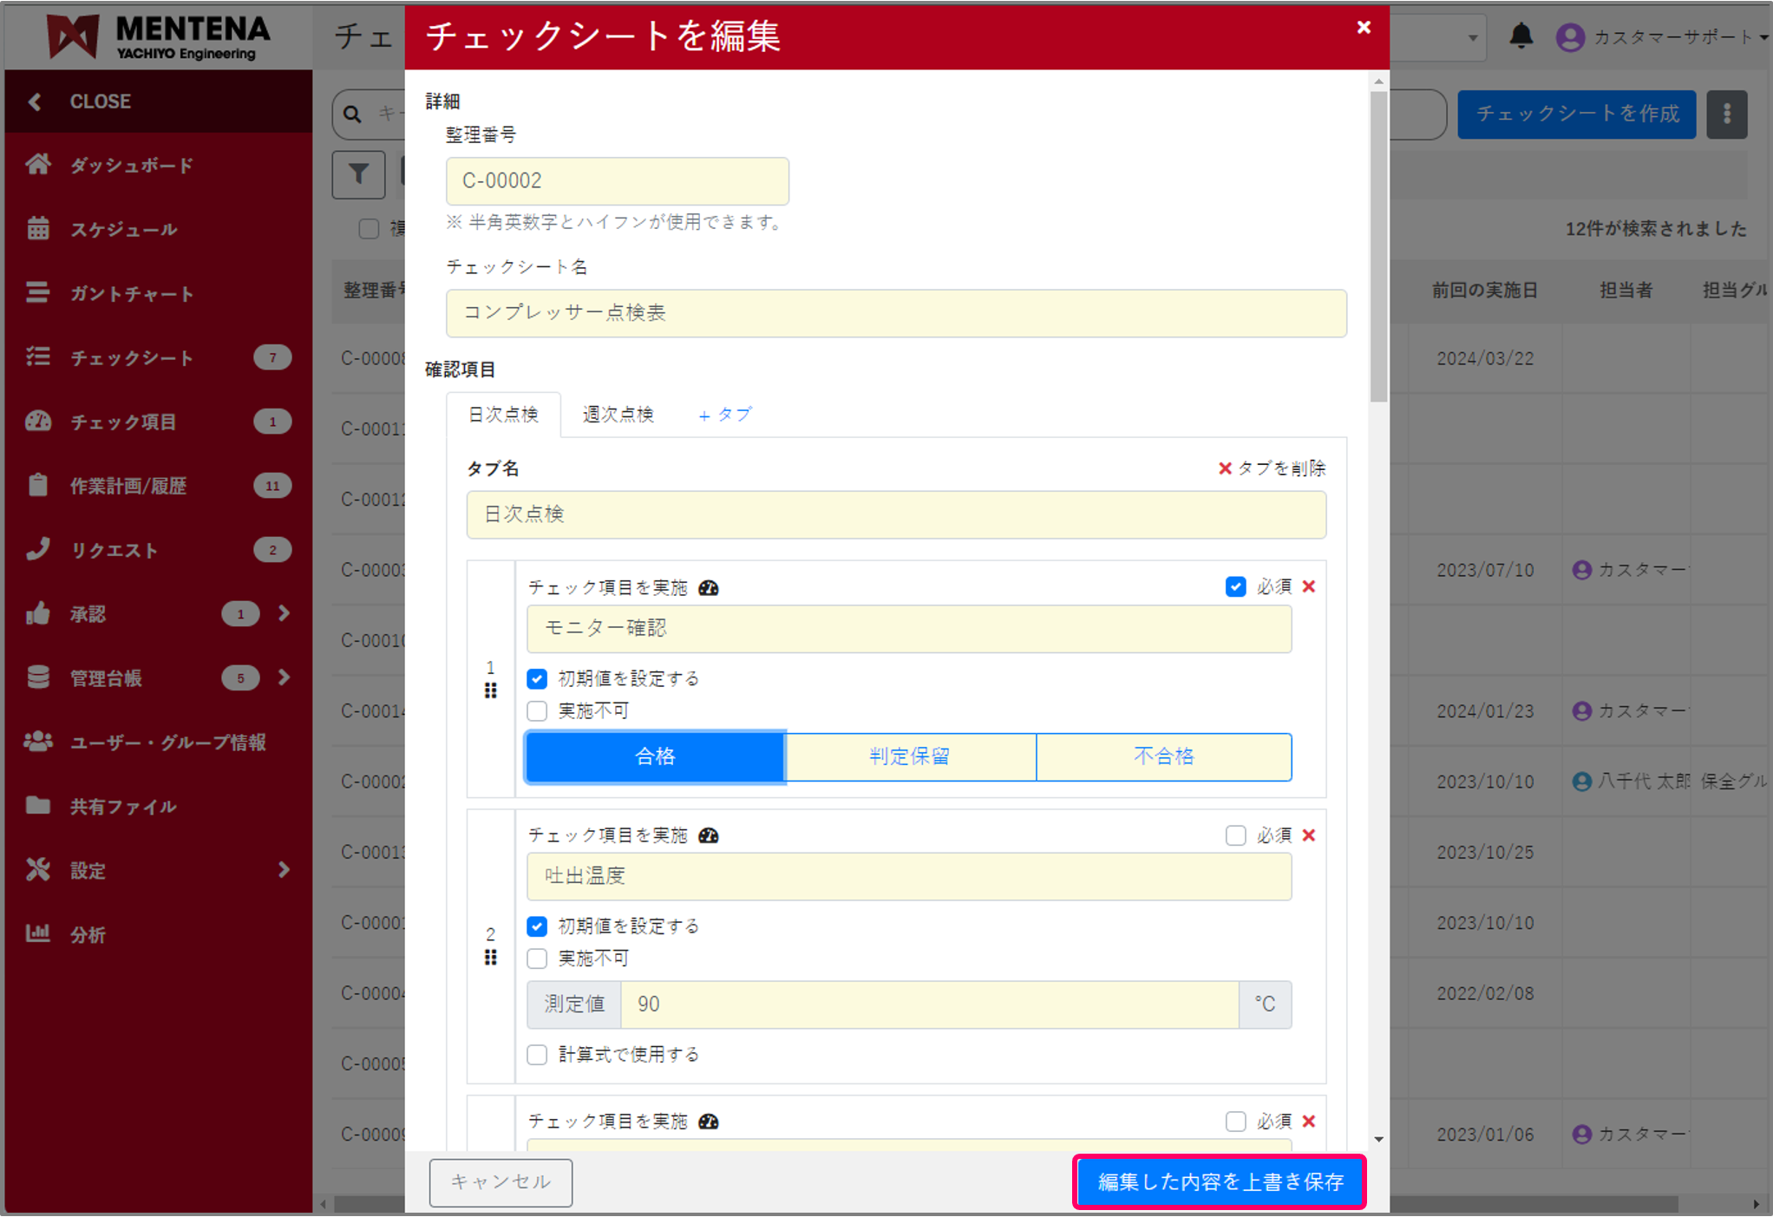1773x1217 pixels.
Task: Click the タブを削除 delete tab icon
Action: pyautogui.click(x=1225, y=468)
